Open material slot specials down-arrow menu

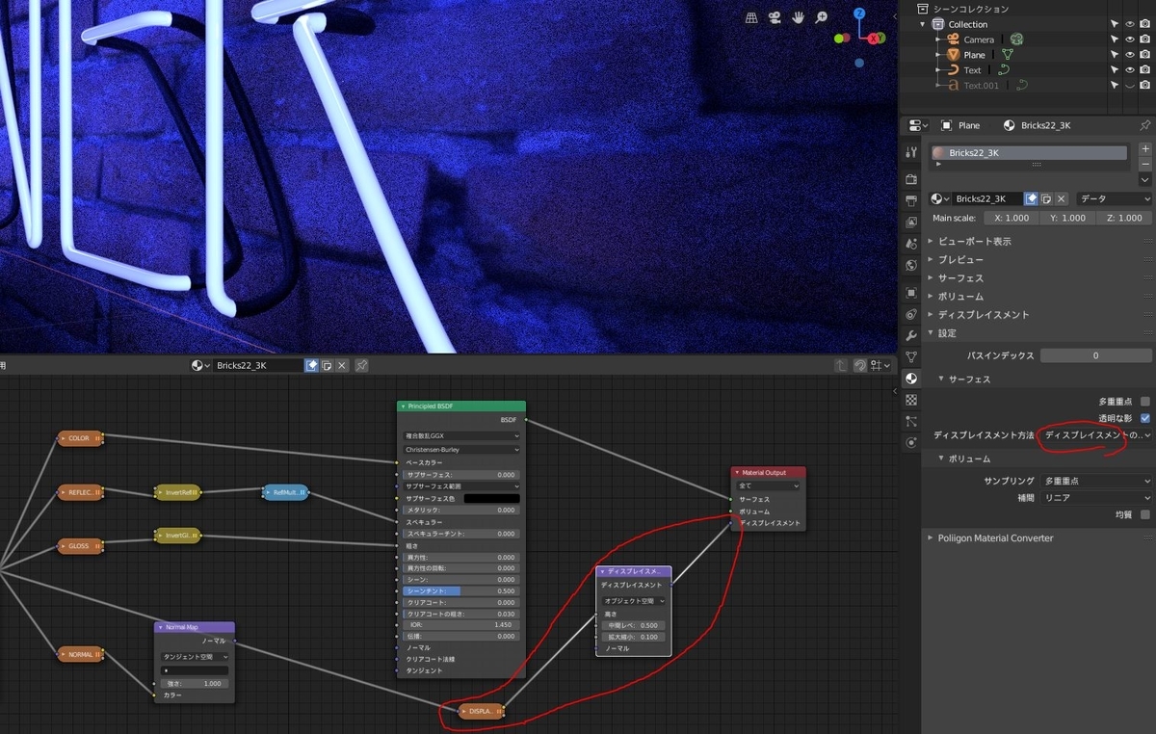pos(1144,180)
